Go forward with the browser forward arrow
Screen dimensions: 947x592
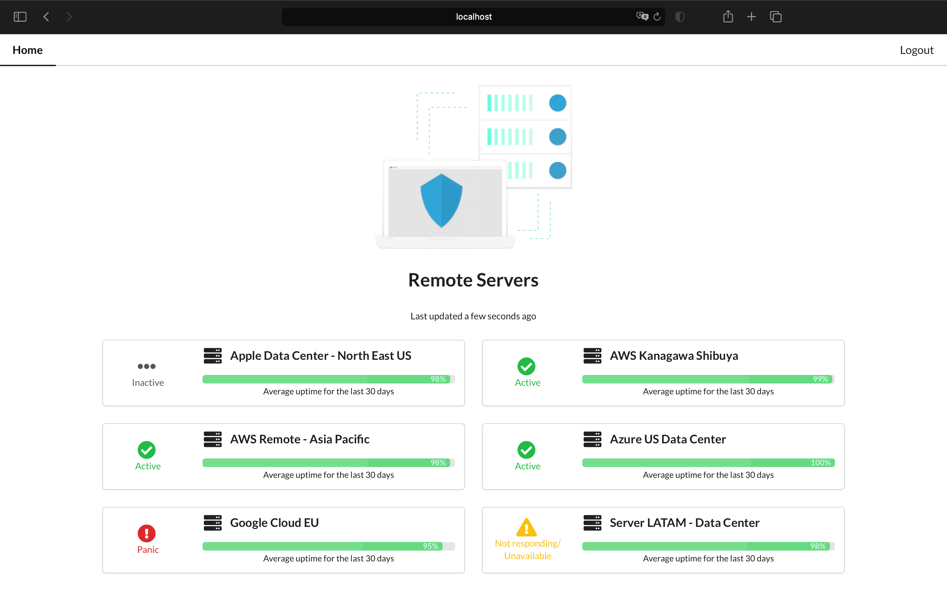click(69, 17)
